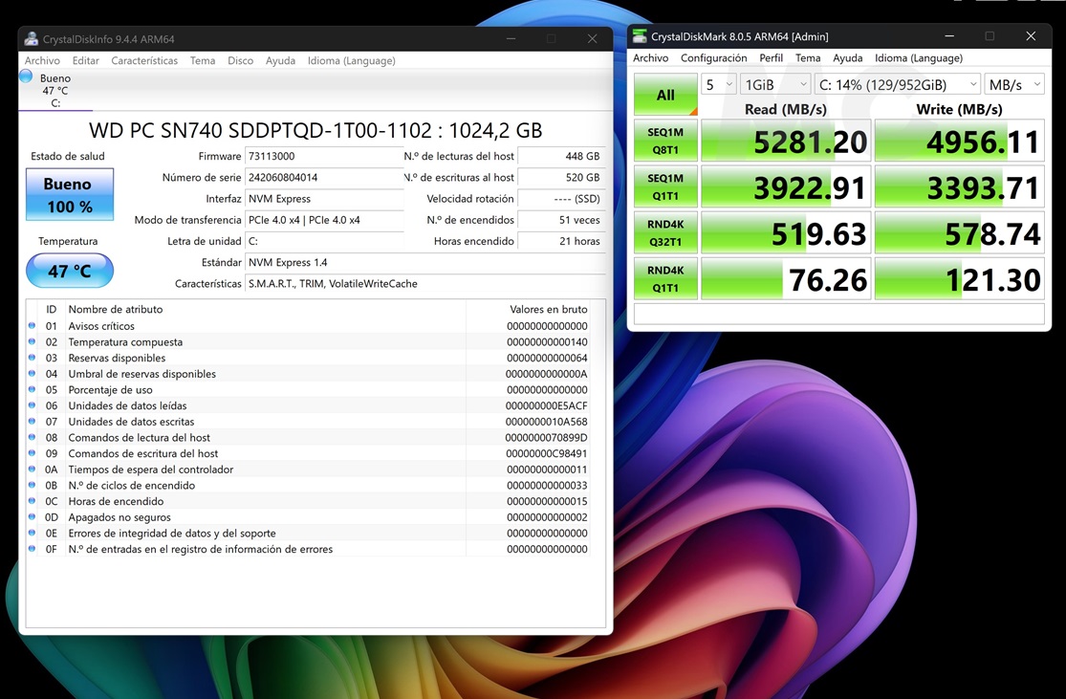This screenshot has height=699, width=1066.
Task: Click the blue status dot for Temperatura compuesta
Action: pyautogui.click(x=32, y=341)
